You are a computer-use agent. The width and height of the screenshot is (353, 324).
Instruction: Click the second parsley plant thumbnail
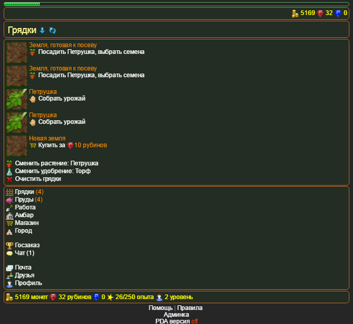pos(17,122)
